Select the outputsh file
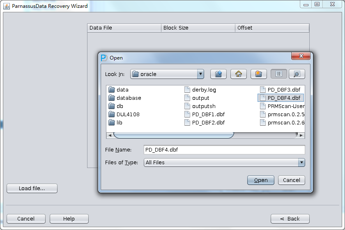This screenshot has height=230, width=345. pos(200,106)
